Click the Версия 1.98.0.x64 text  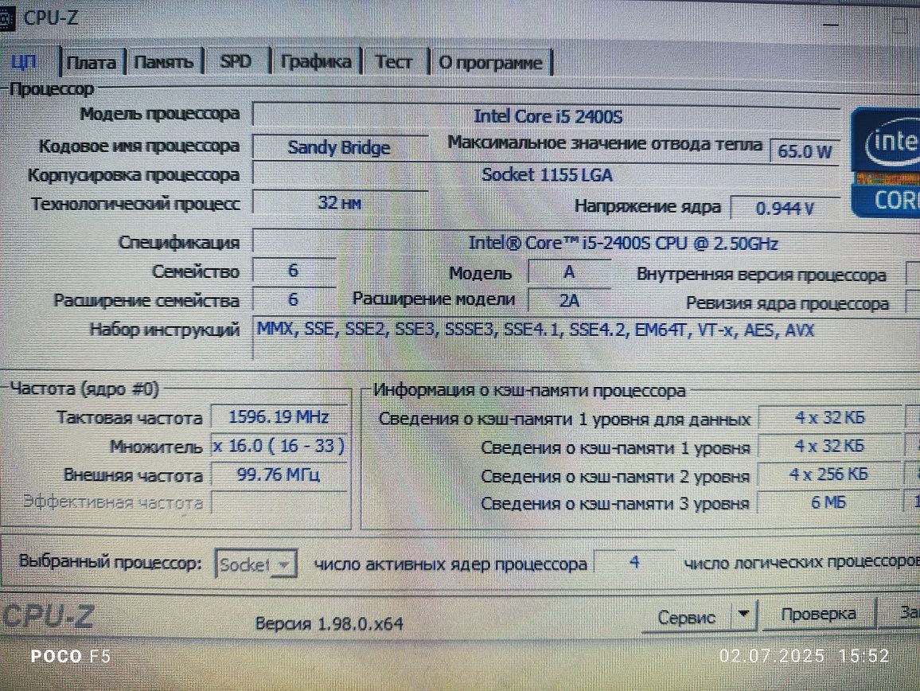329,623
